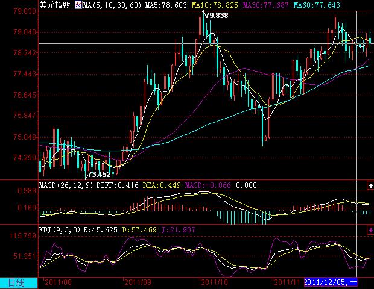Expand the KDJ panel with purple plus button
This screenshot has width=374, height=289.
click(x=370, y=230)
